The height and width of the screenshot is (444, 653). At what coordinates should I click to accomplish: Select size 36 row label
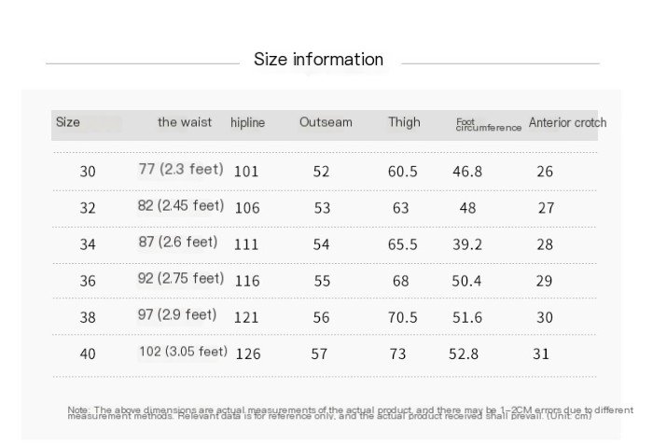[x=88, y=281]
